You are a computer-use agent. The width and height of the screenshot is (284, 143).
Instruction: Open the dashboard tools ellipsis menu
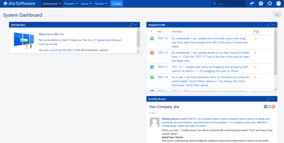(277, 15)
